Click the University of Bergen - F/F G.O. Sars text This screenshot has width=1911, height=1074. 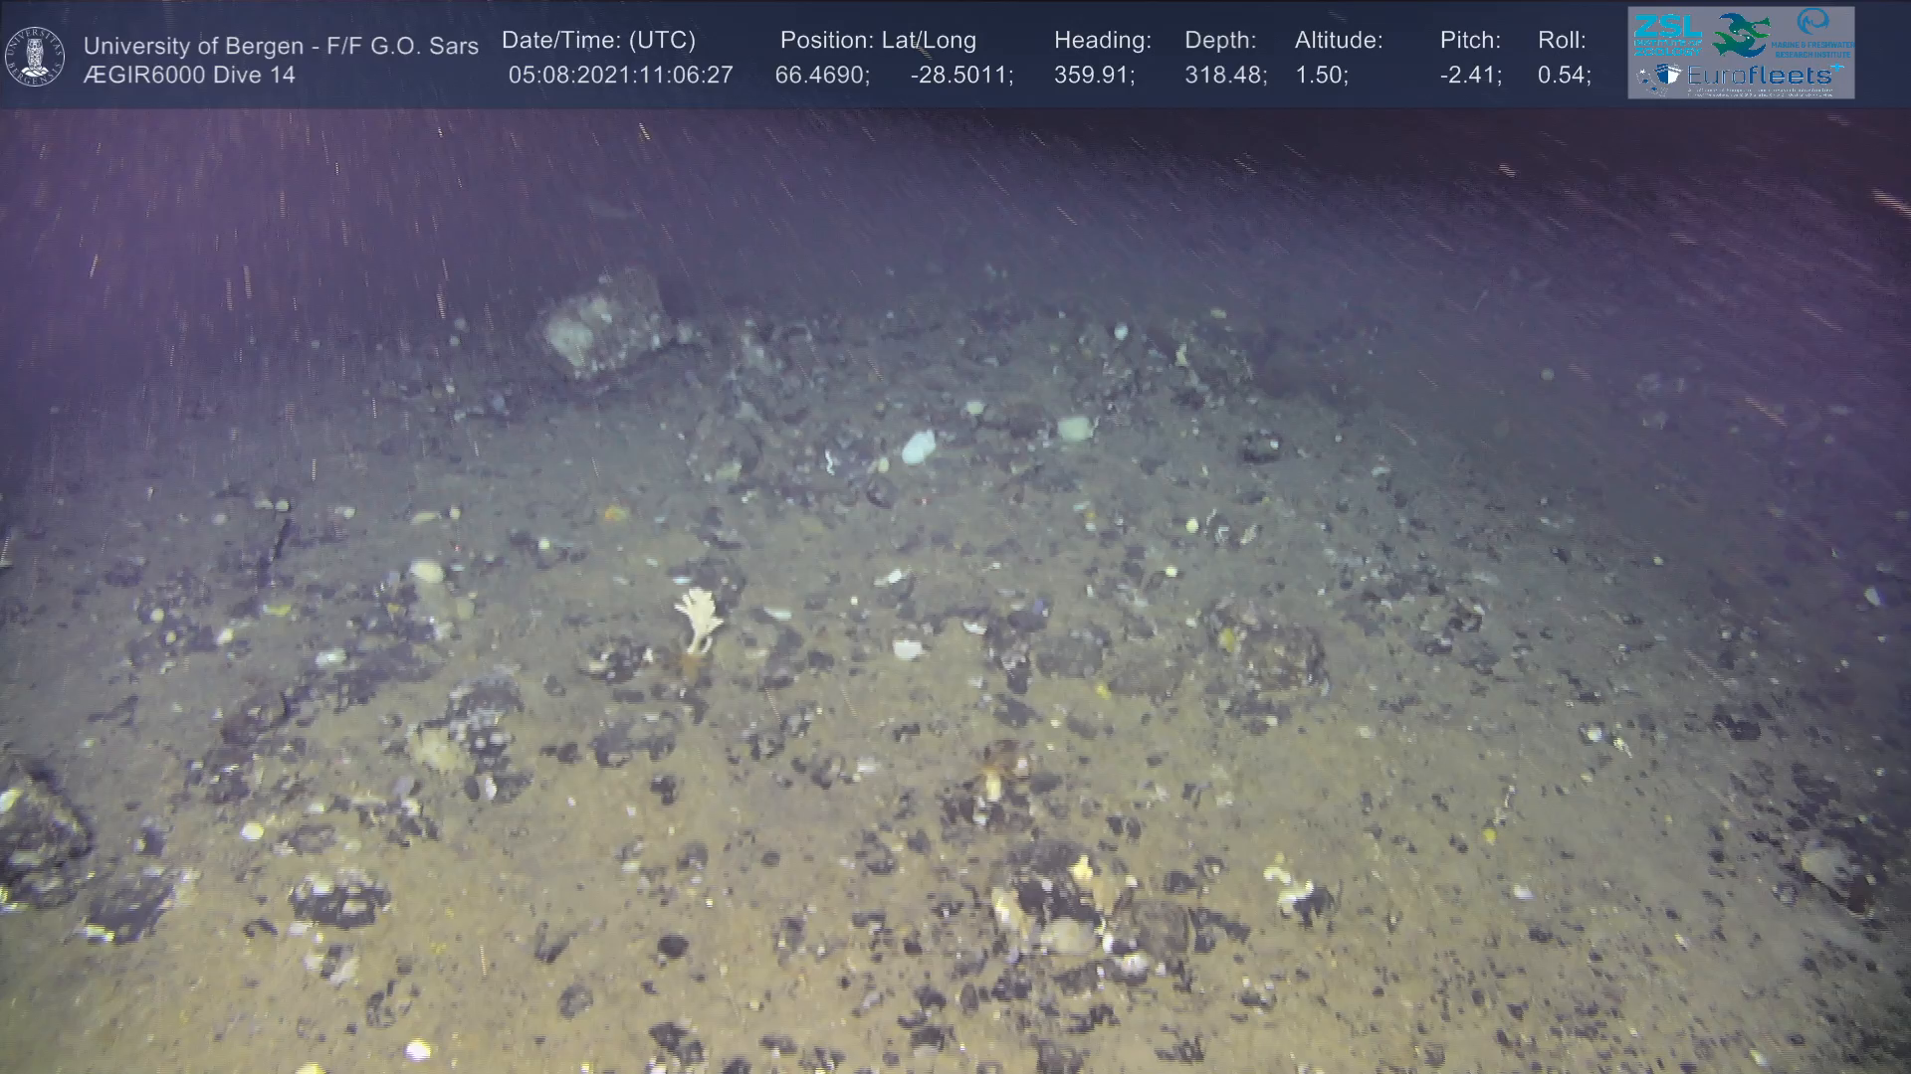point(281,46)
